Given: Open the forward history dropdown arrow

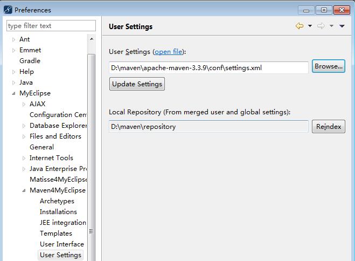Looking at the screenshot, I should tap(331, 26).
